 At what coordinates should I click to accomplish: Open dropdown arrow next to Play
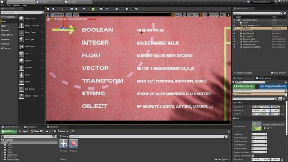[x=132, y=9]
